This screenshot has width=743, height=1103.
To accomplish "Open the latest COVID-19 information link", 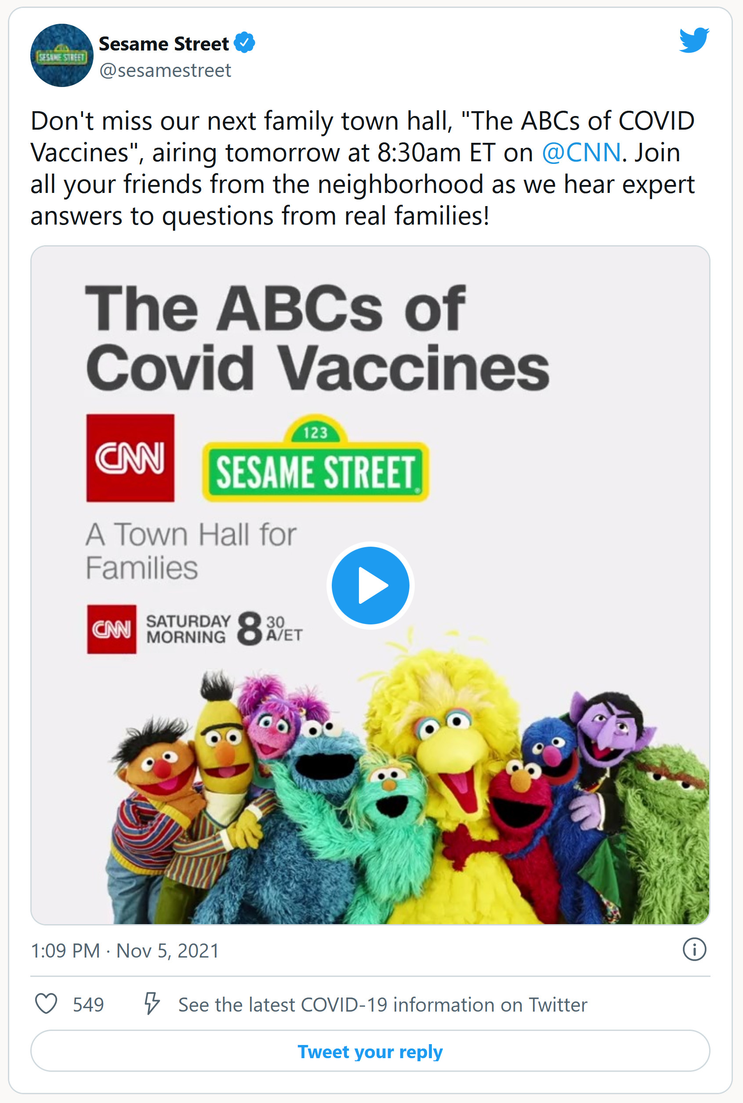I will [x=382, y=1005].
